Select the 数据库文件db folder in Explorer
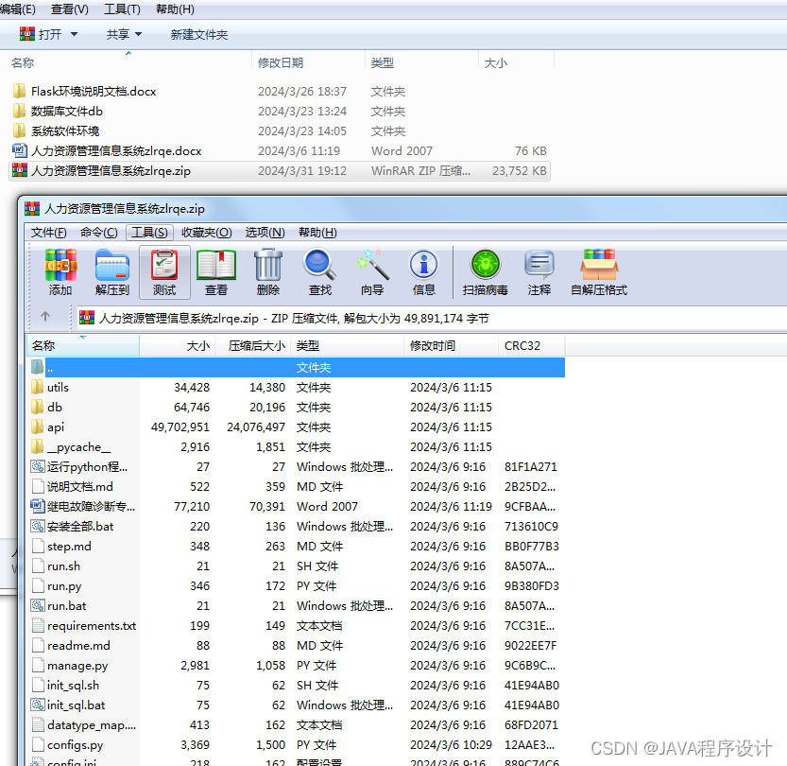787x766 pixels. (x=280, y=111)
